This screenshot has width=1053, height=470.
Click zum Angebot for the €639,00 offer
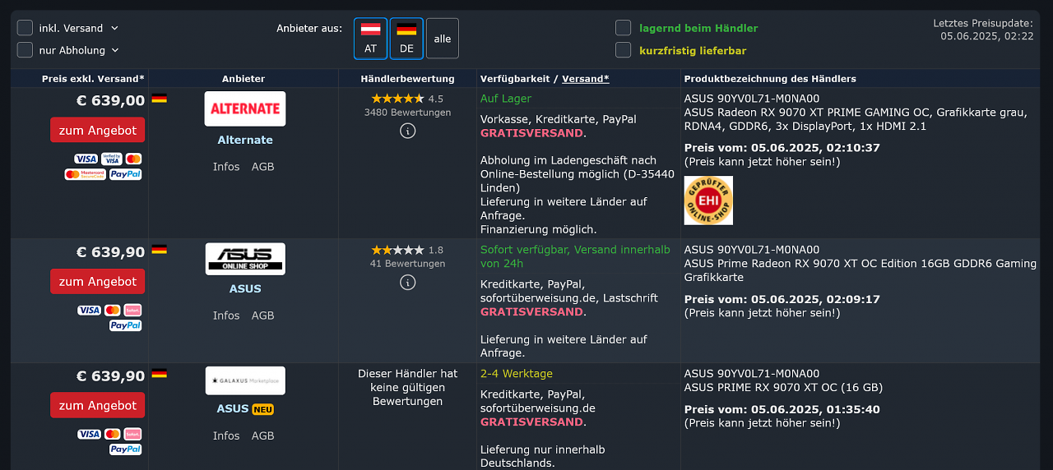97,130
